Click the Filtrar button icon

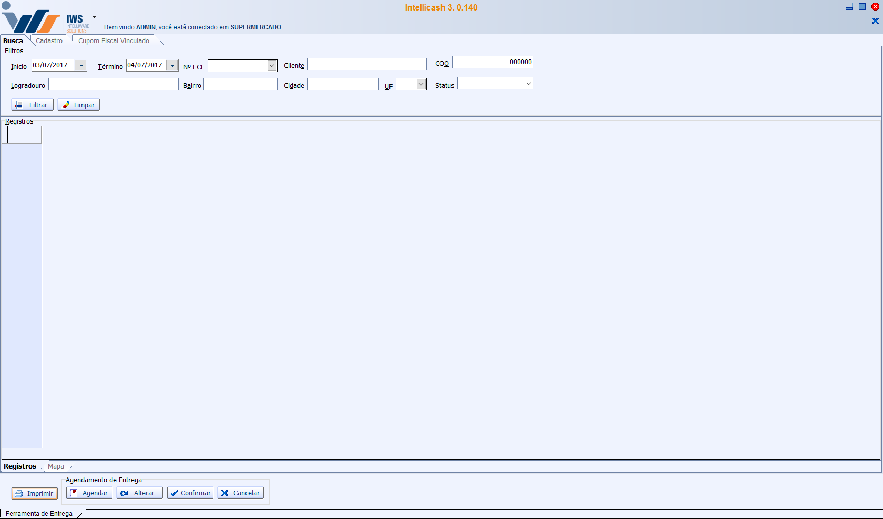point(19,105)
